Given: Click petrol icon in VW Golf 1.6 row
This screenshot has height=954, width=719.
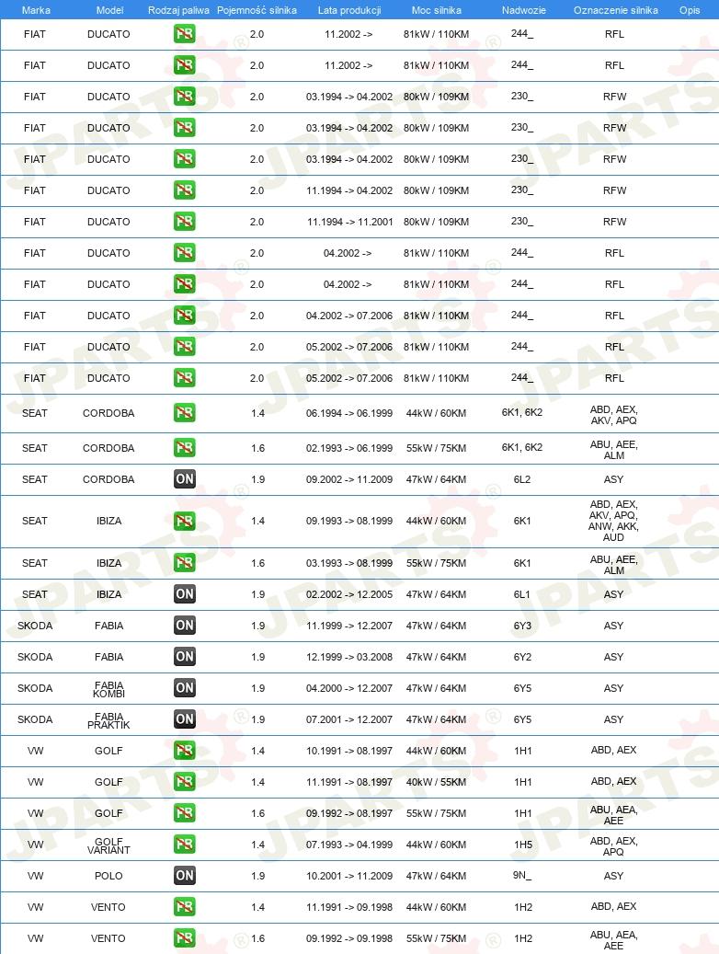Looking at the screenshot, I should pos(184,813).
